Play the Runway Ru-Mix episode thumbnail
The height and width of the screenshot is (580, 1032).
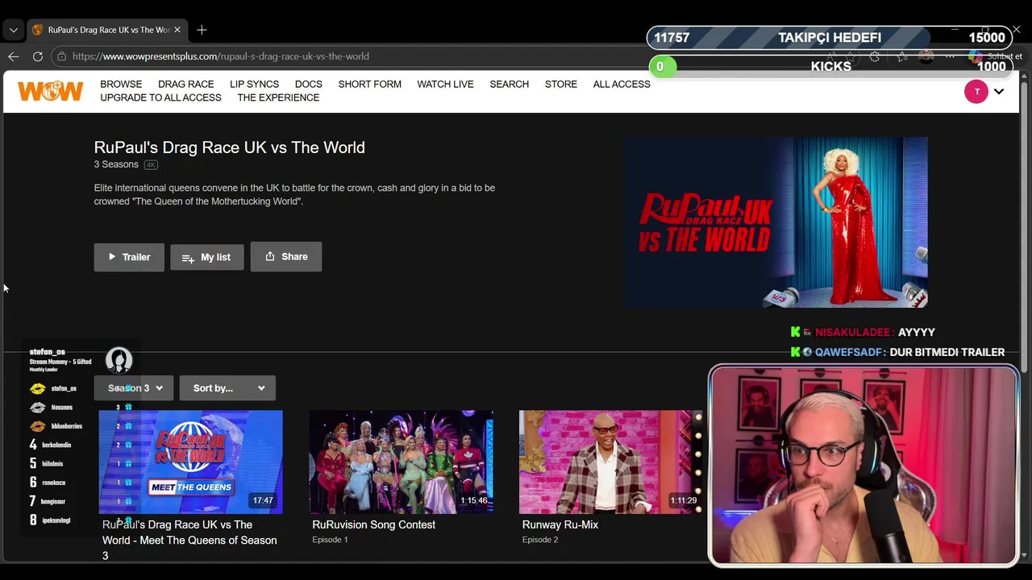click(x=610, y=462)
